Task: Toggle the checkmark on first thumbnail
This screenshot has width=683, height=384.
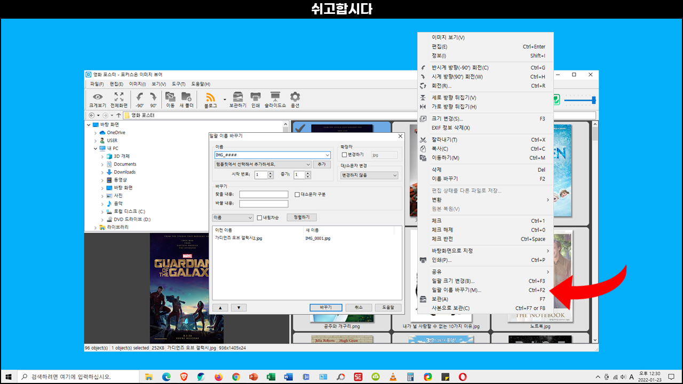Action: click(299, 128)
